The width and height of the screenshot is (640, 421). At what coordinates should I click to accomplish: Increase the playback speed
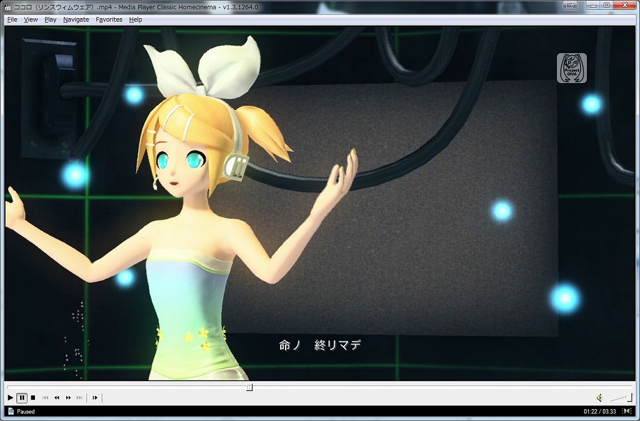[68, 397]
